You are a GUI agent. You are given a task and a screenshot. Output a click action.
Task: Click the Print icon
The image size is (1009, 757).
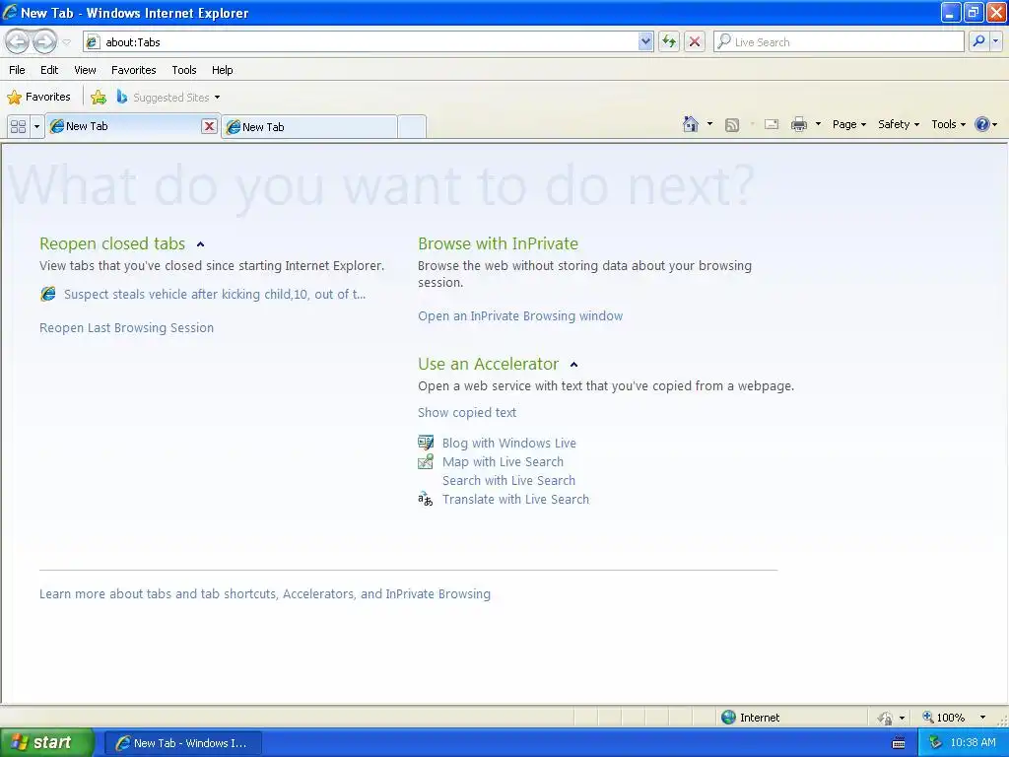pyautogui.click(x=798, y=125)
